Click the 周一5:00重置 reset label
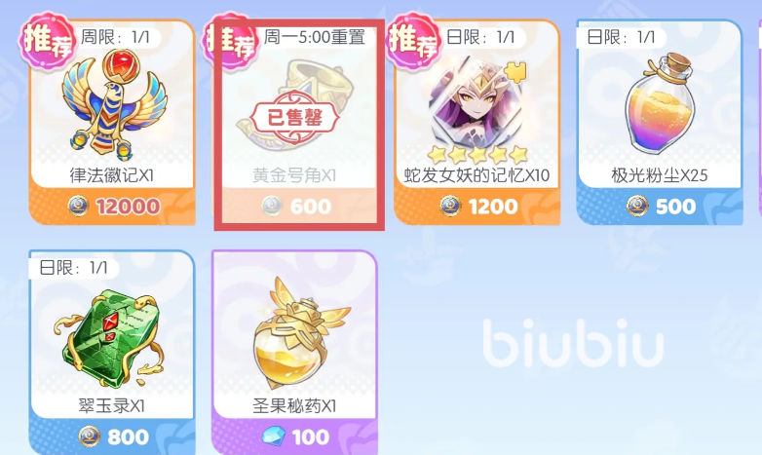Image resolution: width=762 pixels, height=455 pixels. coord(315,36)
